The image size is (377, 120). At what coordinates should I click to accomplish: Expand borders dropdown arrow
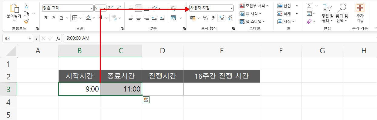coord(81,18)
